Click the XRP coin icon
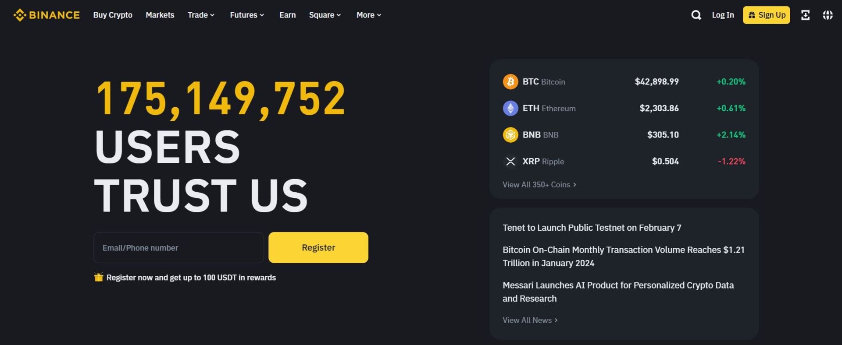Viewport: 842px width, 345px height. (x=510, y=162)
